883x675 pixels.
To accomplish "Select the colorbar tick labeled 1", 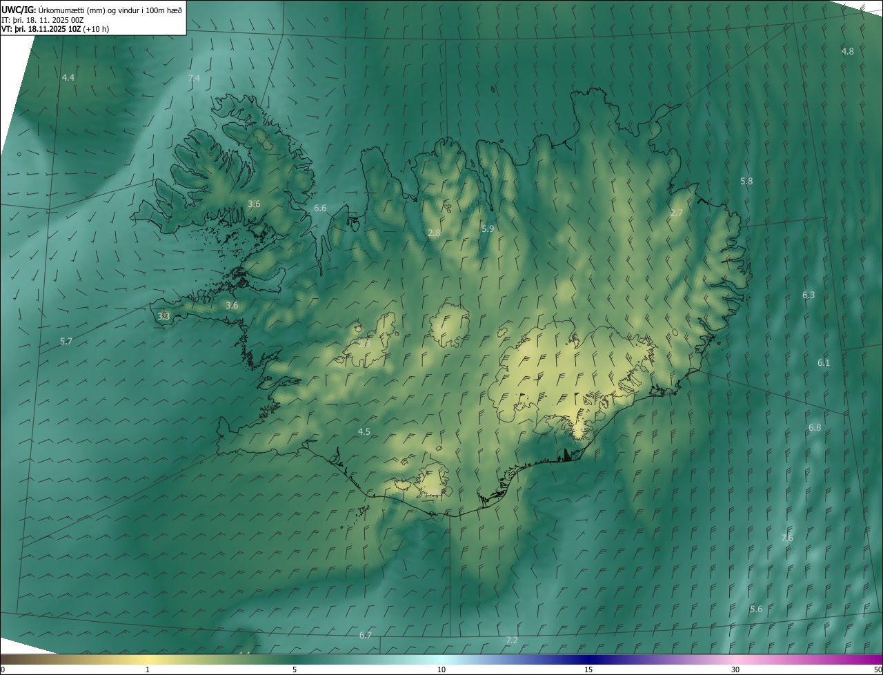I will [x=148, y=669].
